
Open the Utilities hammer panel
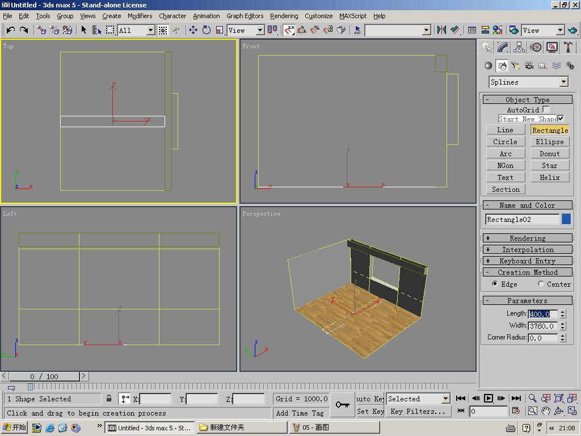(x=568, y=48)
